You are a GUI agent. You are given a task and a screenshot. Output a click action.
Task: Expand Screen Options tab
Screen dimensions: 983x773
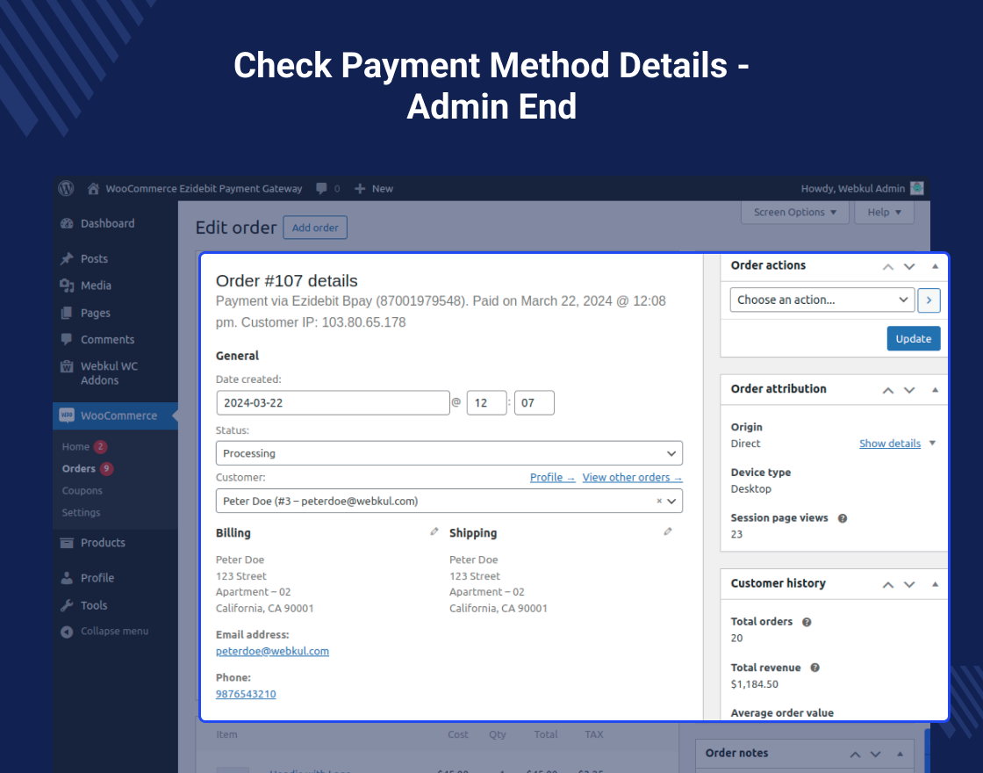tap(795, 212)
